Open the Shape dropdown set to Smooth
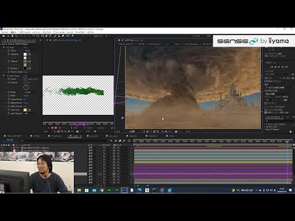The width and height of the screenshot is (295, 221). click(31, 92)
